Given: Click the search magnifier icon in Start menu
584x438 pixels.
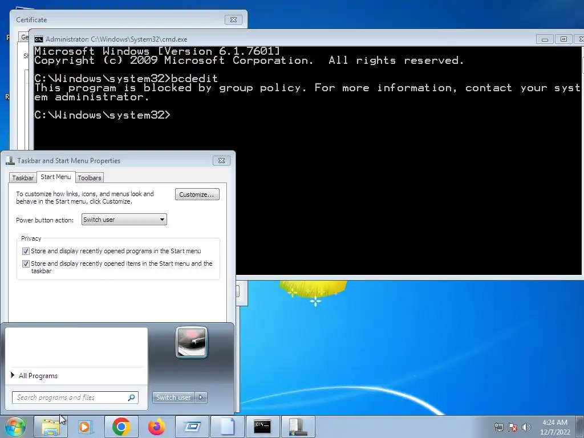Looking at the screenshot, I should point(131,398).
